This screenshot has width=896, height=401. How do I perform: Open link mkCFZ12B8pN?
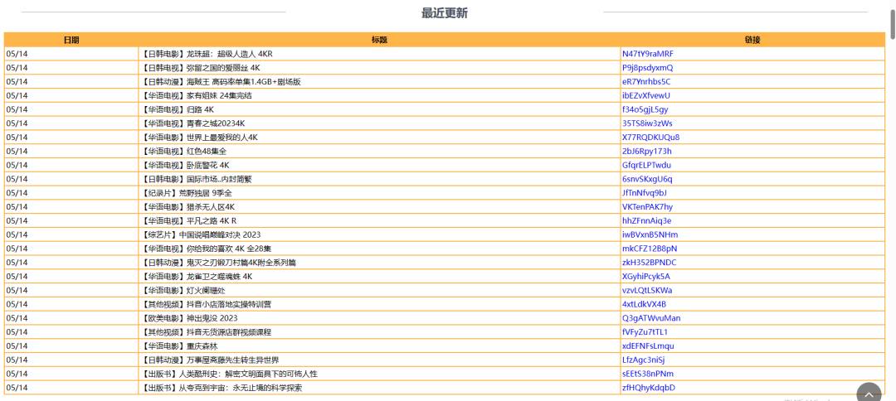(650, 249)
